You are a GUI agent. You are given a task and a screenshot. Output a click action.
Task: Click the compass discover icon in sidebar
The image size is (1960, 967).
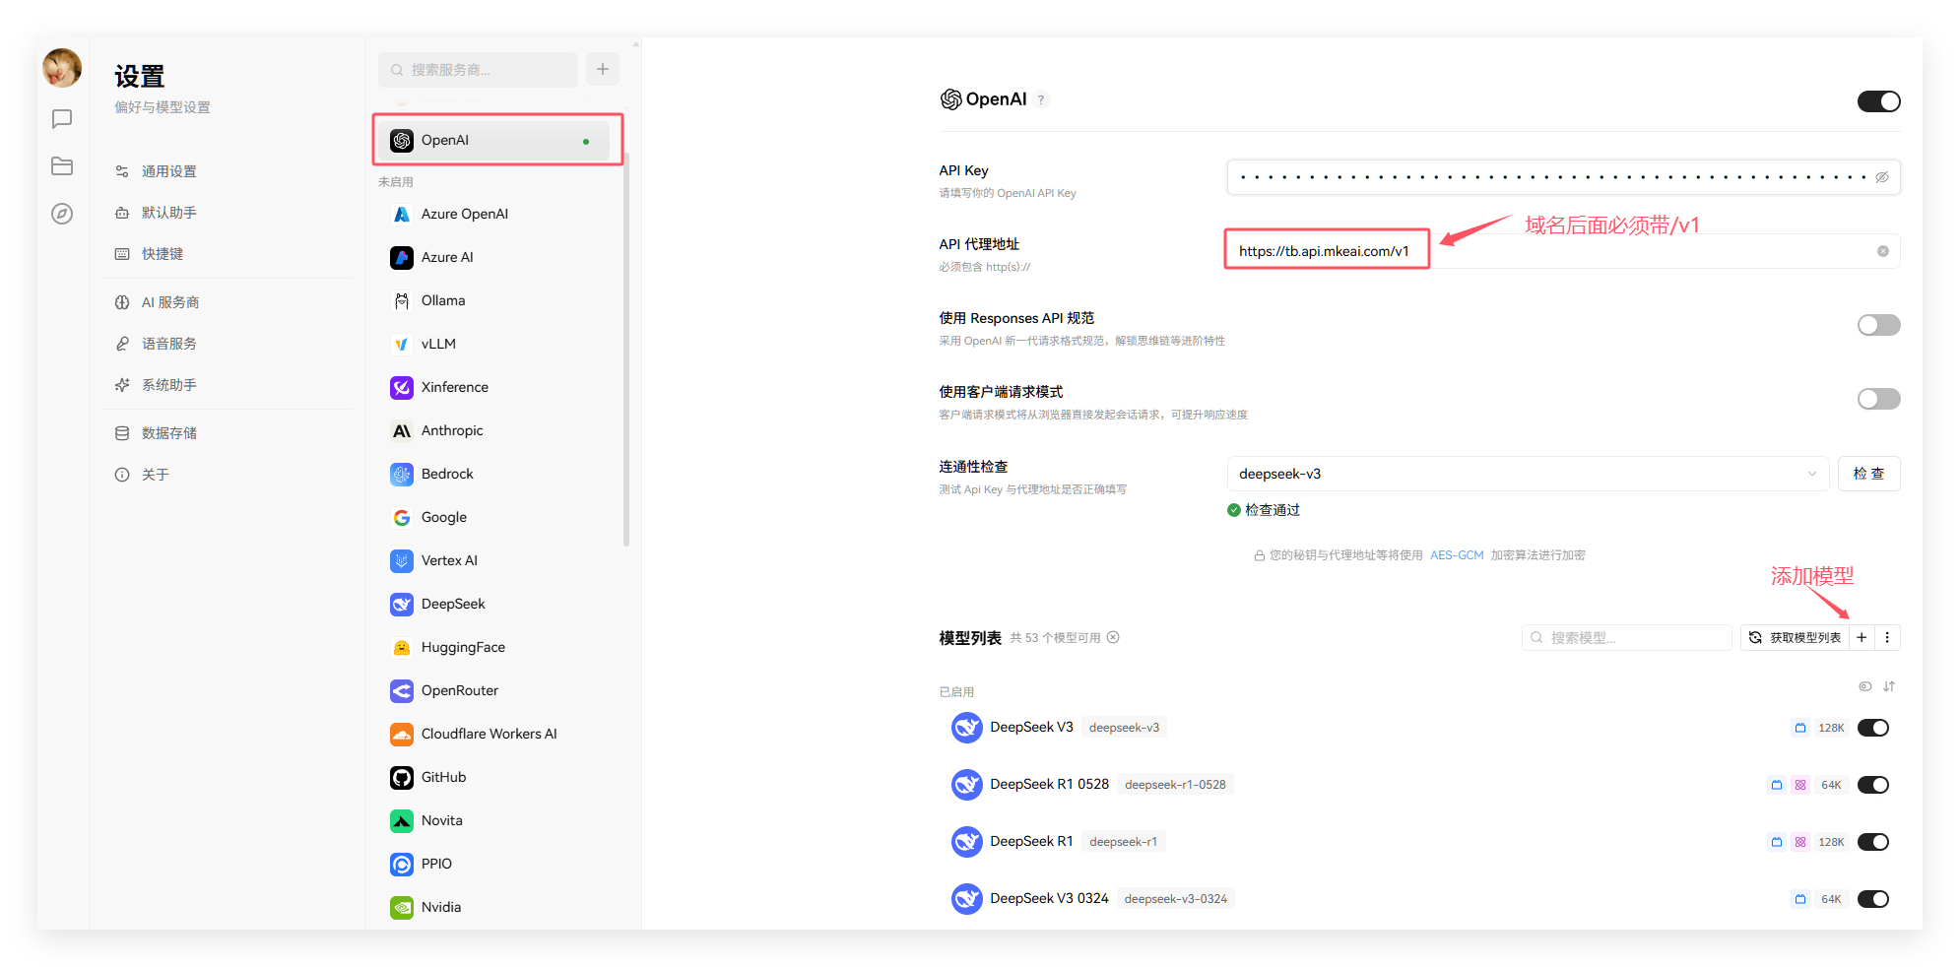coord(61,213)
